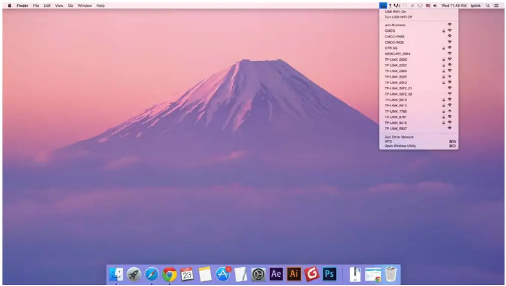Image resolution: width=506 pixels, height=286 pixels.
Task: Open Safari browser in the dock
Action: [x=152, y=274]
